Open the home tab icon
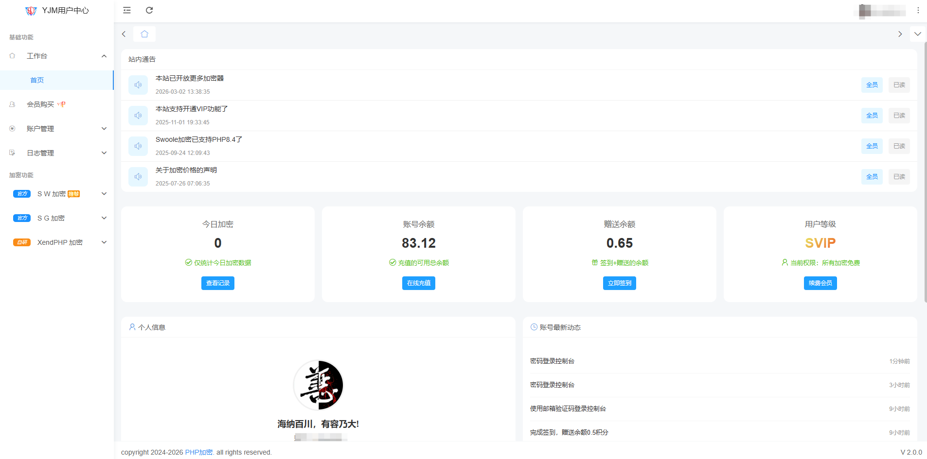The width and height of the screenshot is (927, 459). click(144, 34)
